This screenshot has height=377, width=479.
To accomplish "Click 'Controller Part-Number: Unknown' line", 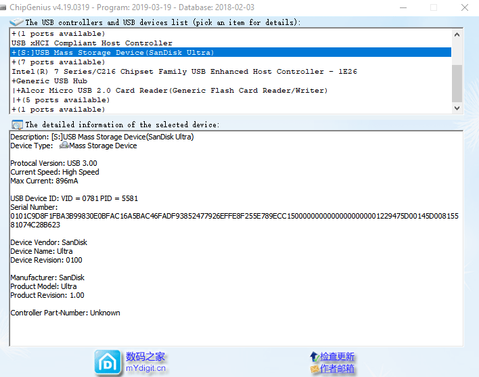I will tap(66, 313).
